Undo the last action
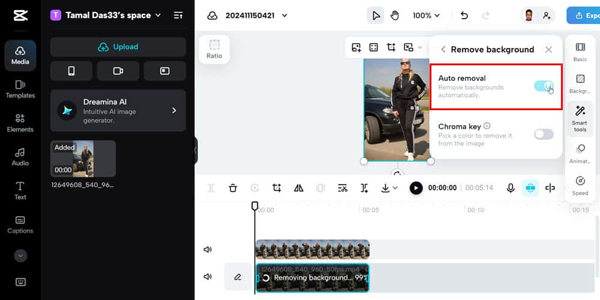The width and height of the screenshot is (600, 300). (x=464, y=16)
